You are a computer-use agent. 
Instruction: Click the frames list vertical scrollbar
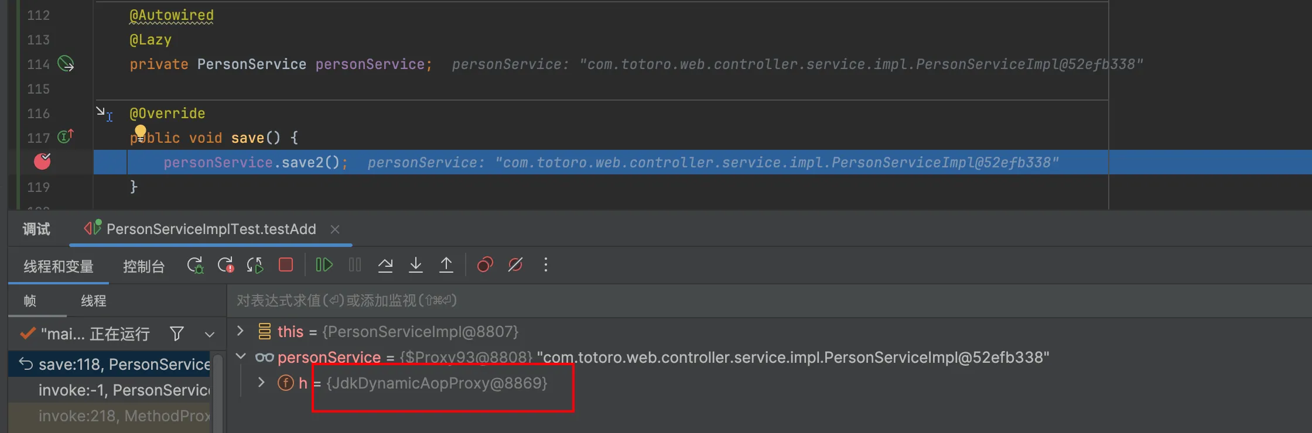(x=218, y=392)
